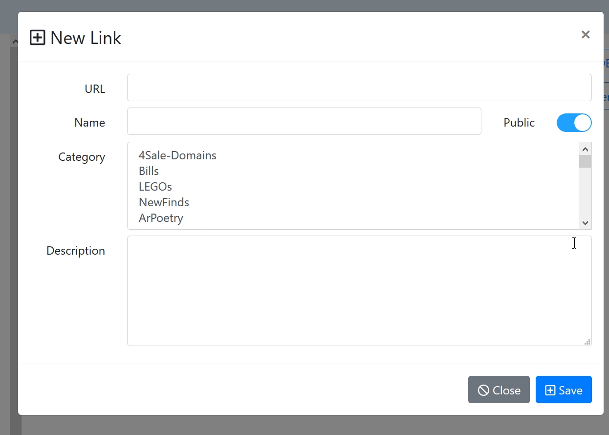Focus the URL input field
This screenshot has width=609, height=435.
click(359, 87)
